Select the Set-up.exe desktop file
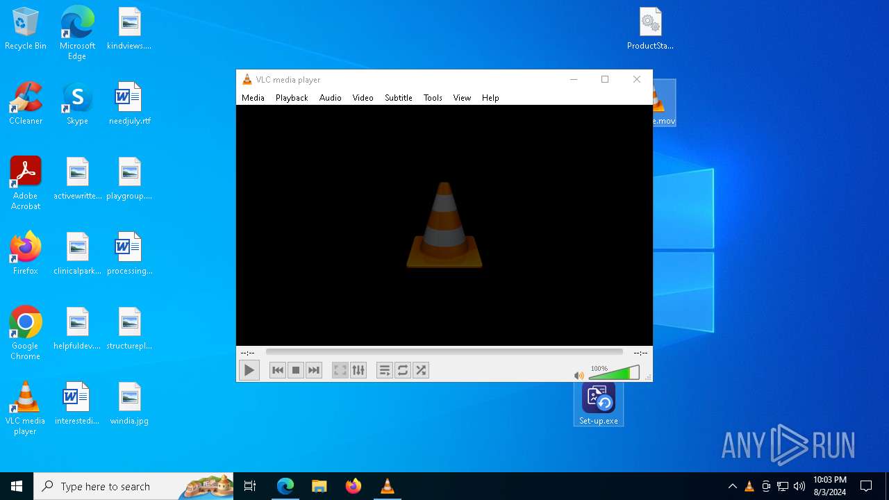 (x=599, y=403)
